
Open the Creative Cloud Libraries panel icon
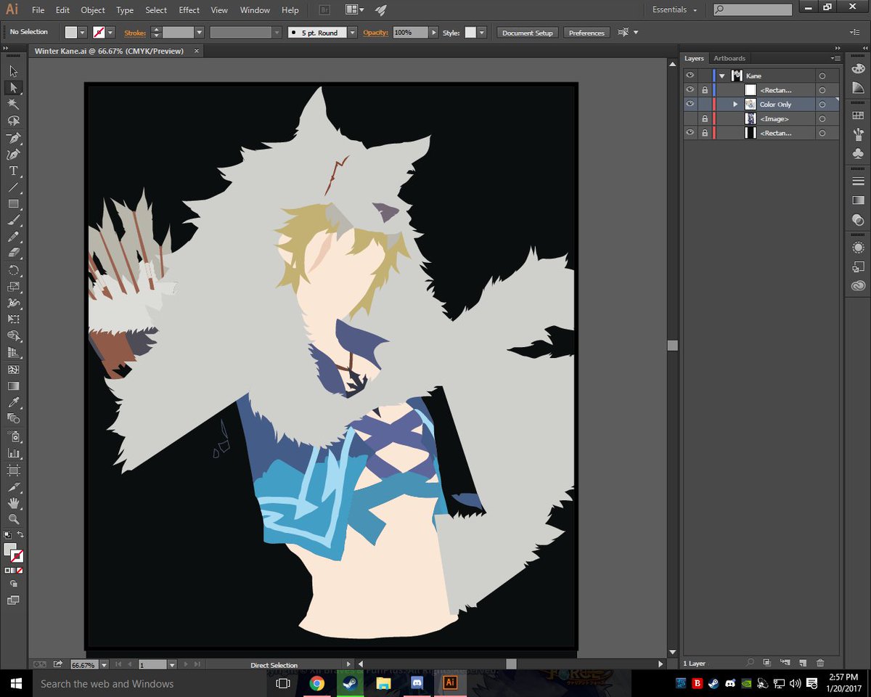tap(858, 285)
